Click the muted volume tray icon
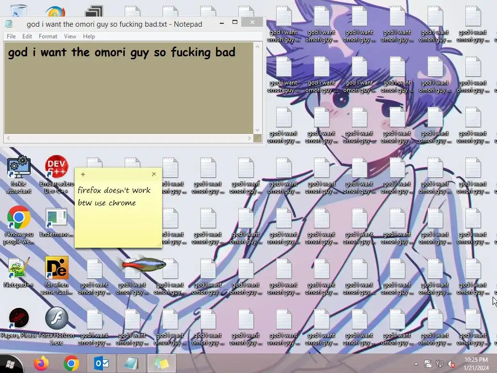The image size is (497, 373). point(451,364)
